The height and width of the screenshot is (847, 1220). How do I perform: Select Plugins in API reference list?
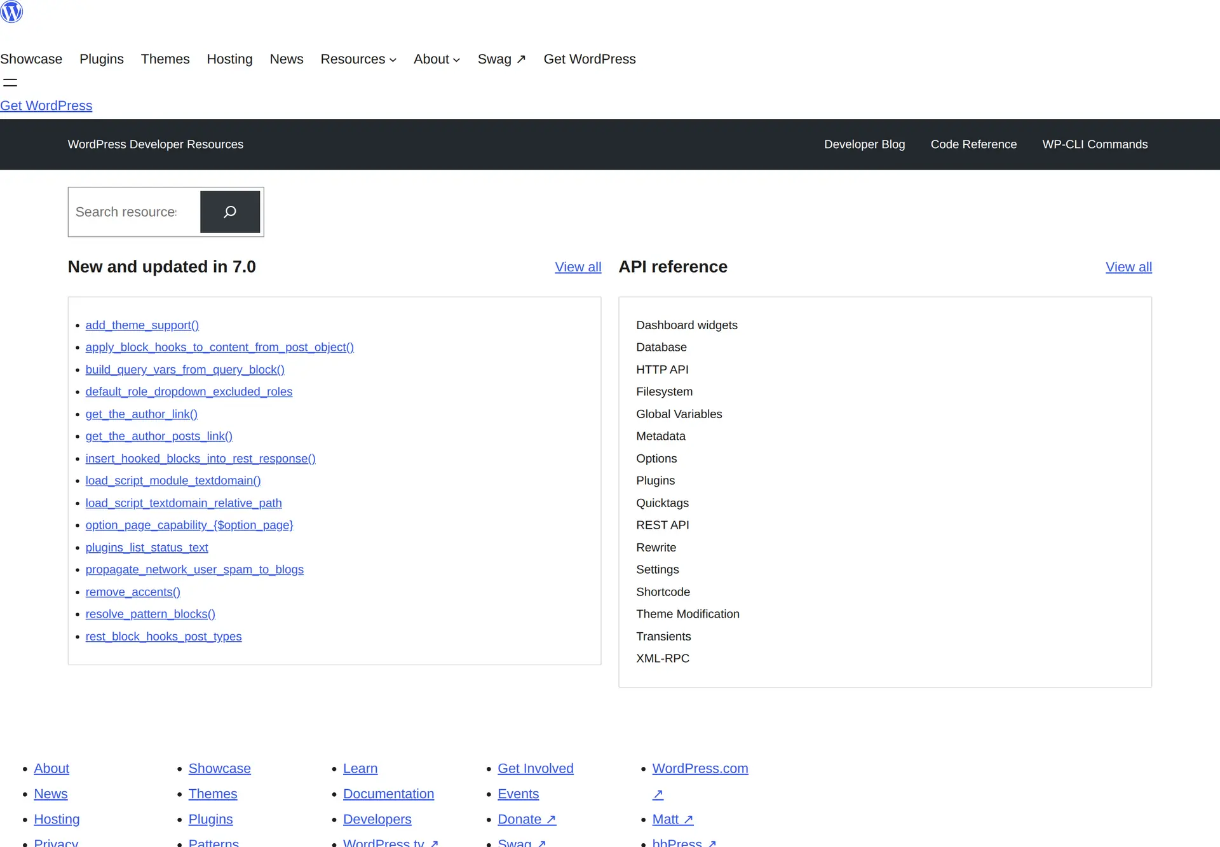(656, 481)
